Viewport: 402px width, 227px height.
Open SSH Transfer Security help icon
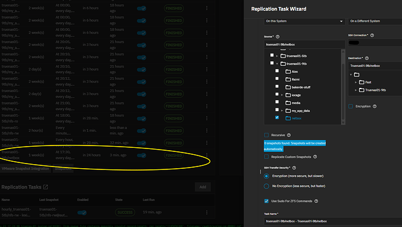294,168
